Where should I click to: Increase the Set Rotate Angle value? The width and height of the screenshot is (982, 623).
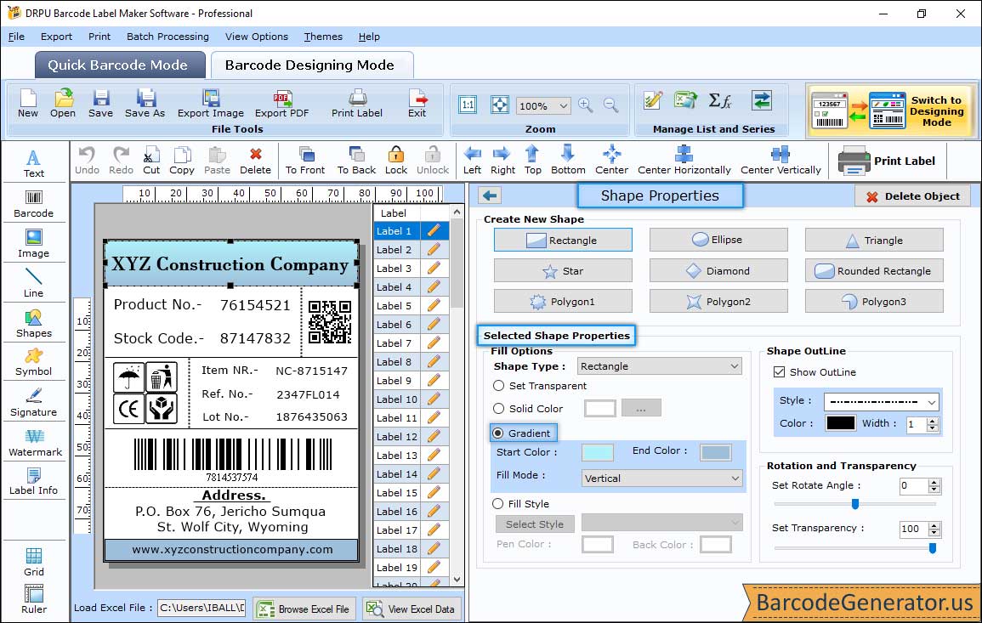coord(934,482)
